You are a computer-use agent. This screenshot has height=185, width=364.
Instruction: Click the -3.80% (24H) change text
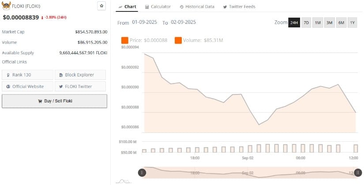pos(56,17)
